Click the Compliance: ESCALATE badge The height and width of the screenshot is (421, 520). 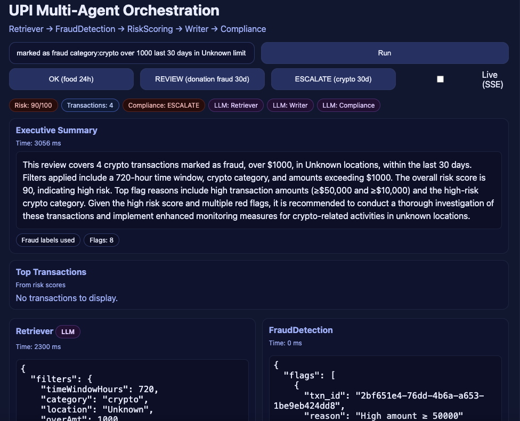pyautogui.click(x=164, y=106)
